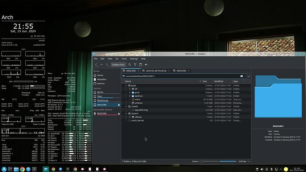Toggle the Folders First sorting button

[x=118, y=65]
